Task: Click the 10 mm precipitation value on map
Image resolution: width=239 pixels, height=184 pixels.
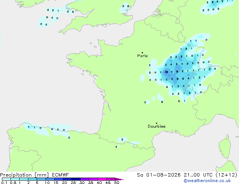Action: coord(166,72)
